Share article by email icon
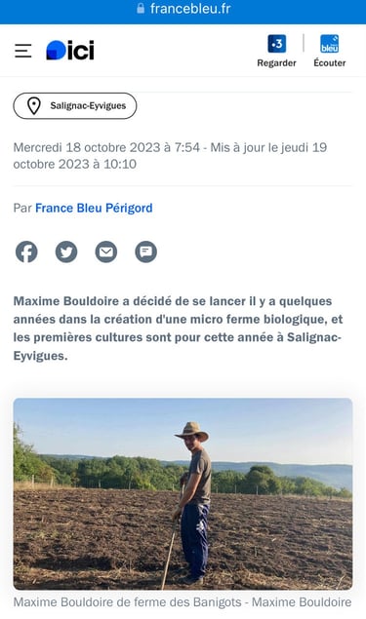366x619 pixels. tap(106, 251)
